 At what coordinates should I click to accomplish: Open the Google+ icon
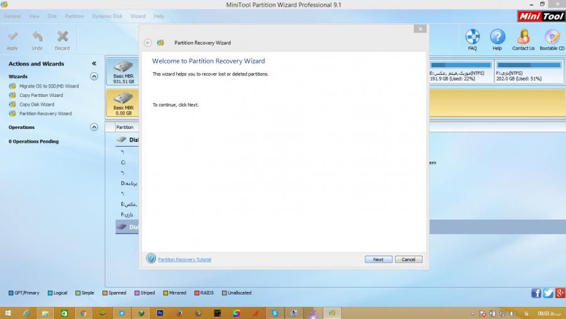tap(560, 293)
